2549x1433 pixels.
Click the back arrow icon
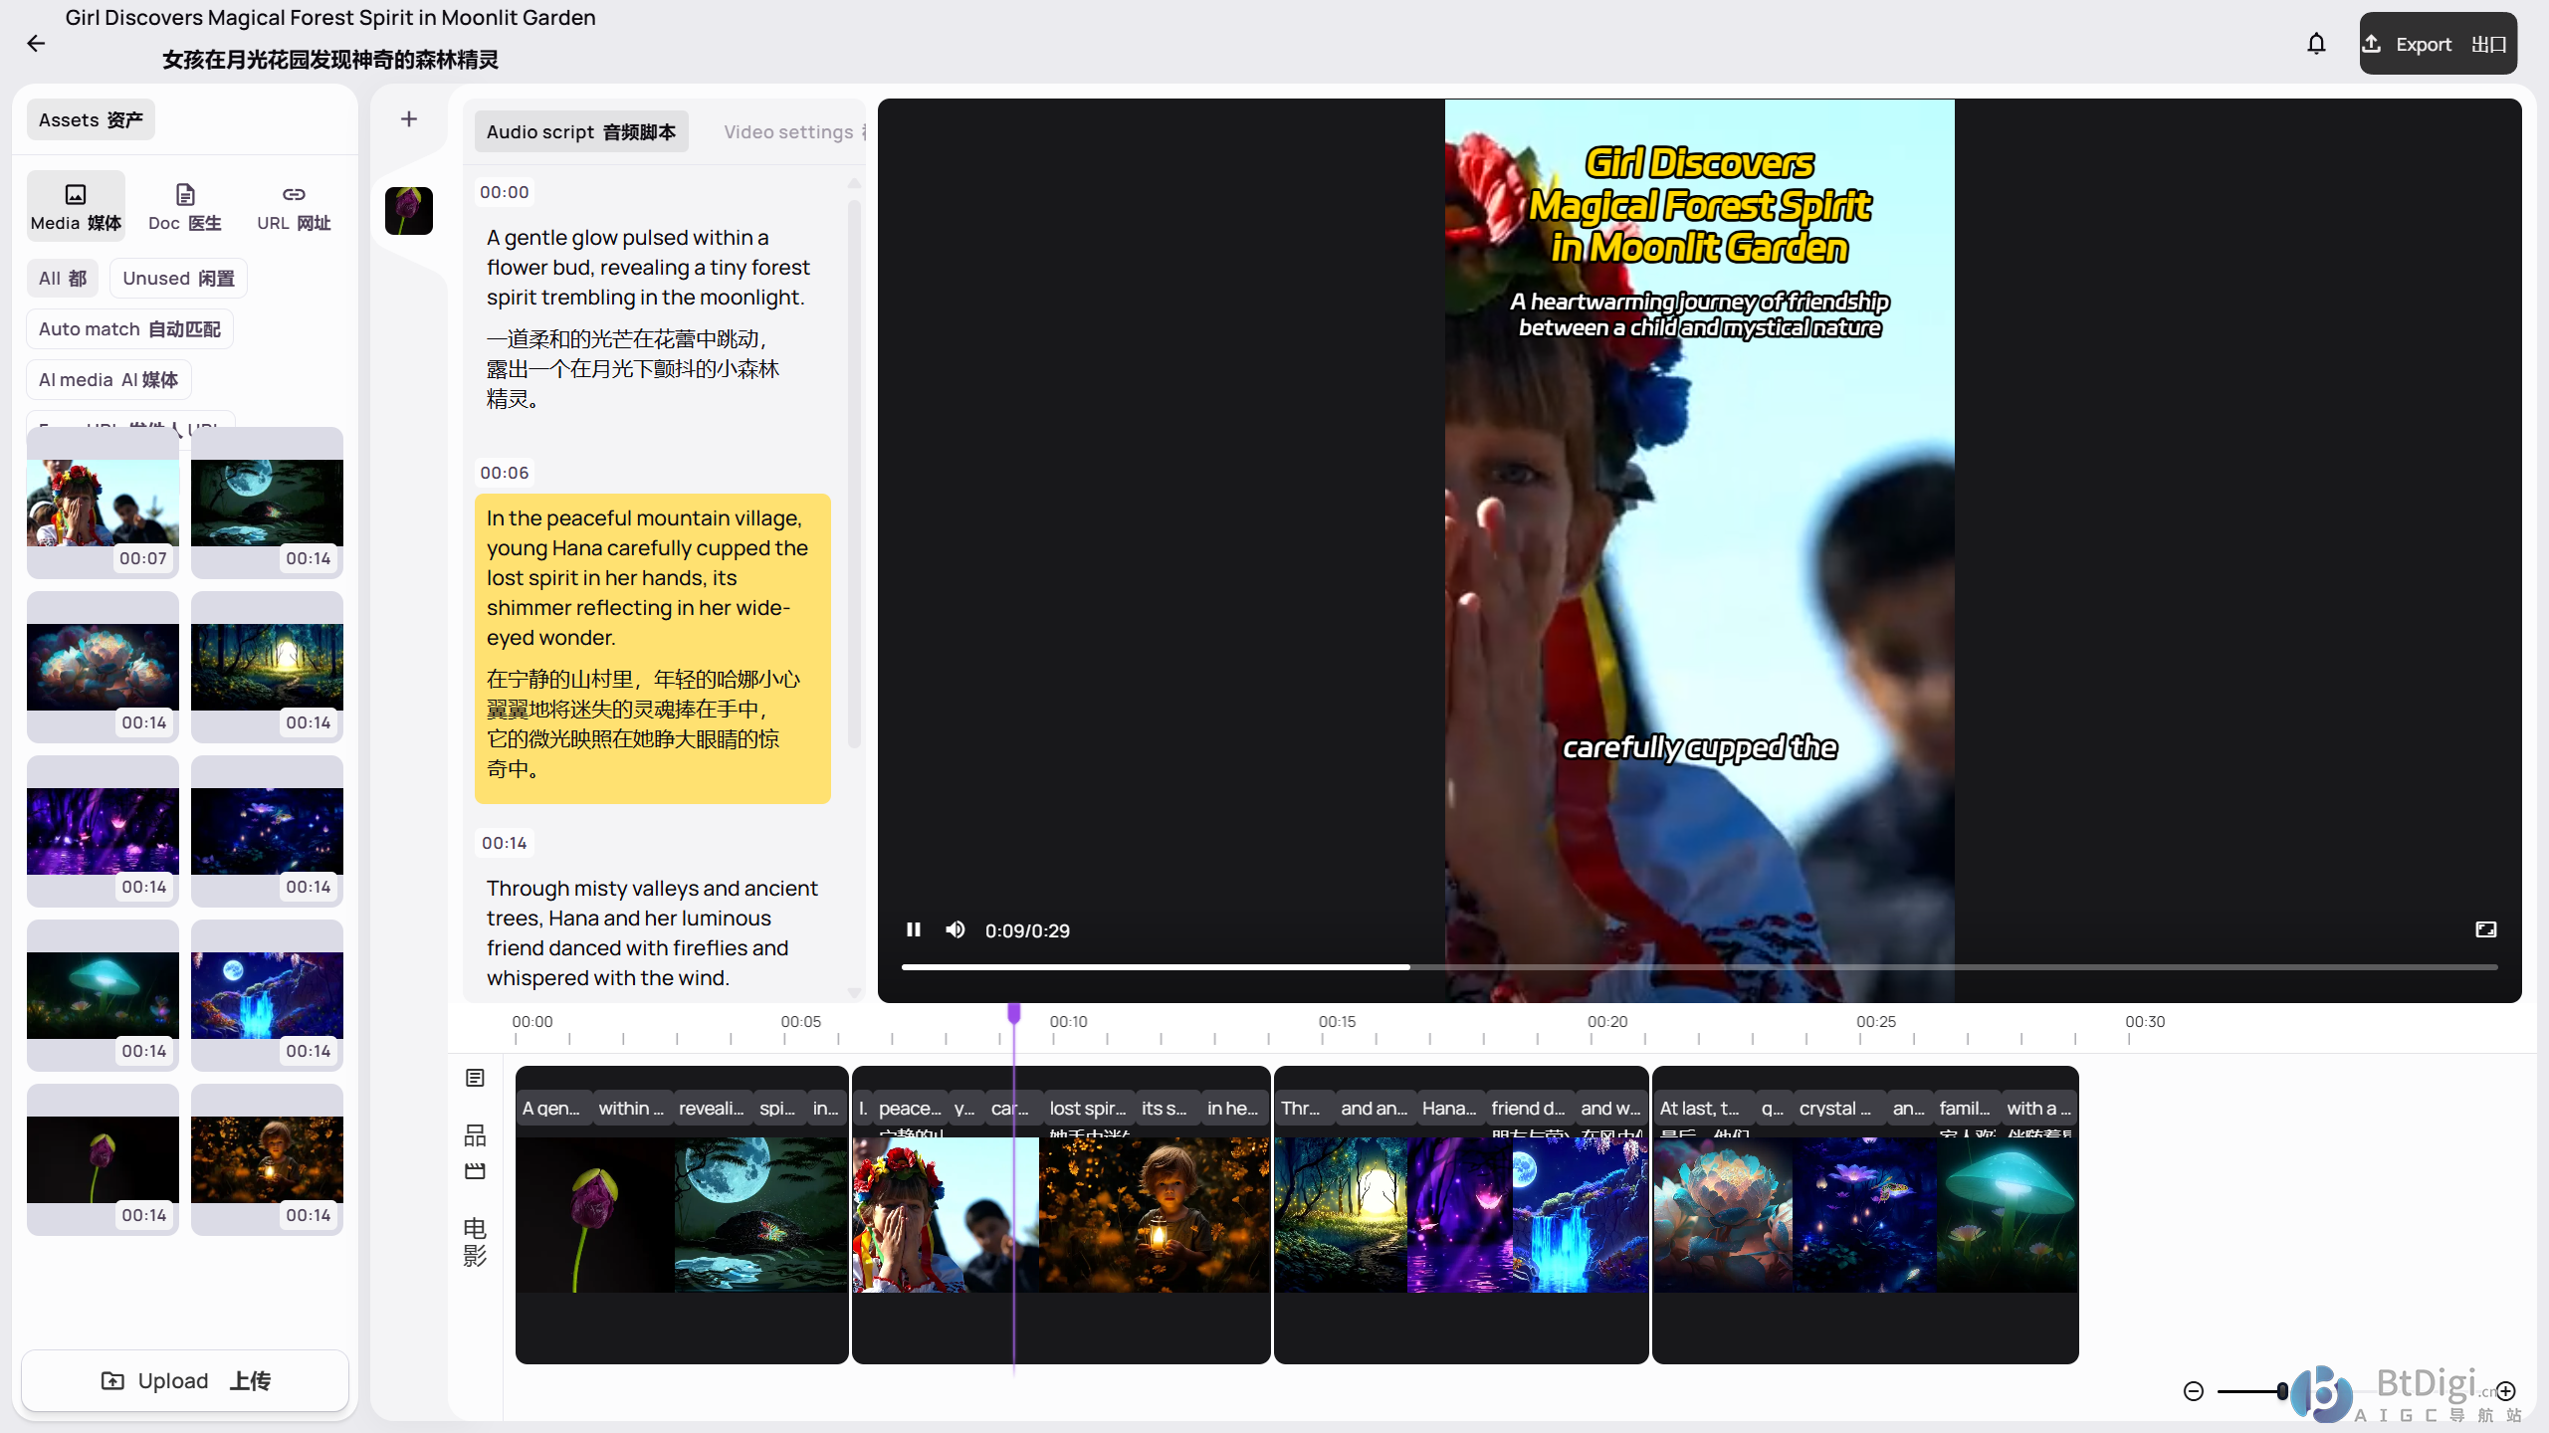tap(36, 43)
